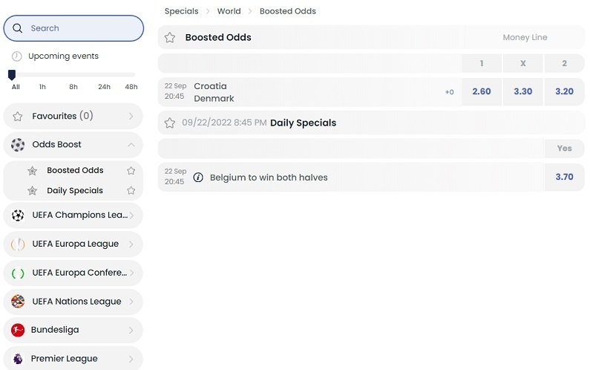Screen dimensions: 590x370
Task: Click the Search input field
Action: point(73,28)
